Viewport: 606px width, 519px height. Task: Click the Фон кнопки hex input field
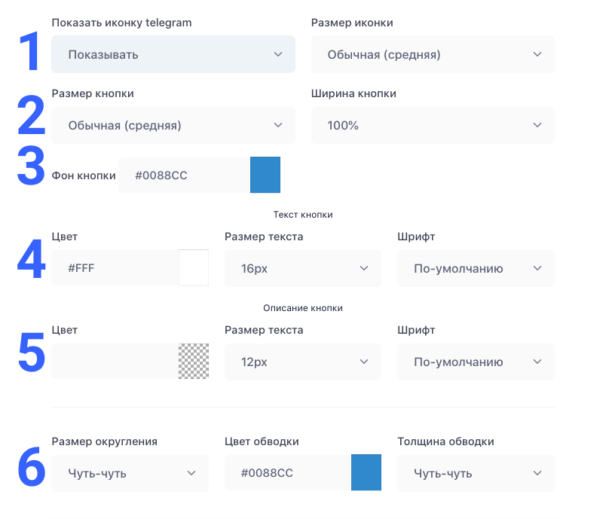[x=185, y=175]
